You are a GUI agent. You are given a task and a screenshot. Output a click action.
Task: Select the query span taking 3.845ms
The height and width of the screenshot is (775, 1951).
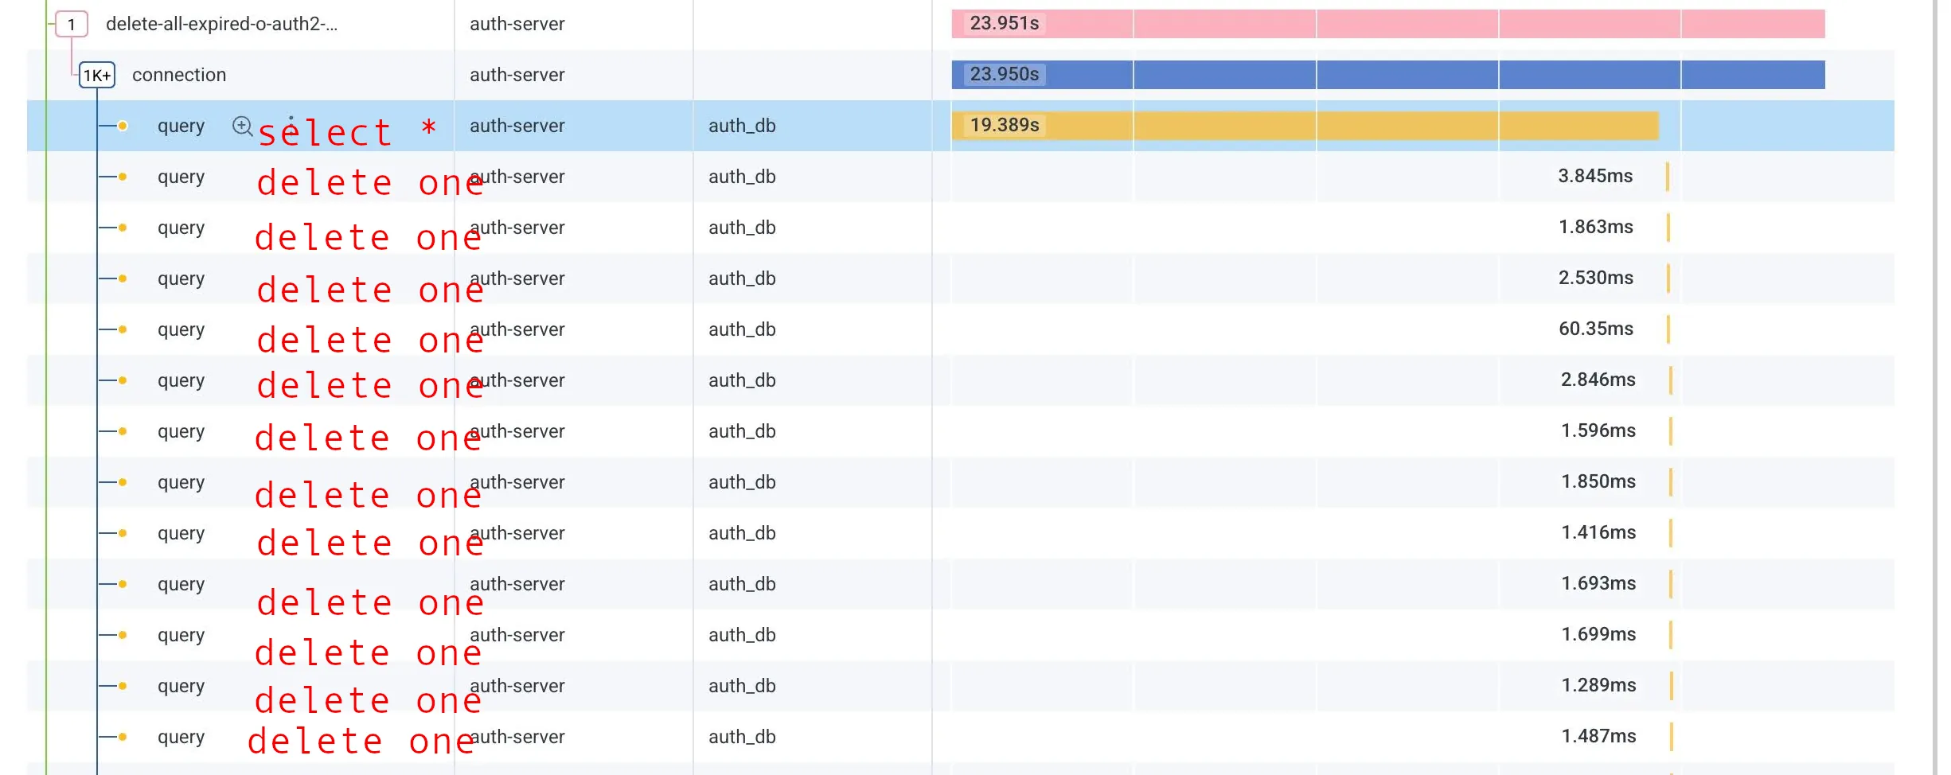click(181, 177)
